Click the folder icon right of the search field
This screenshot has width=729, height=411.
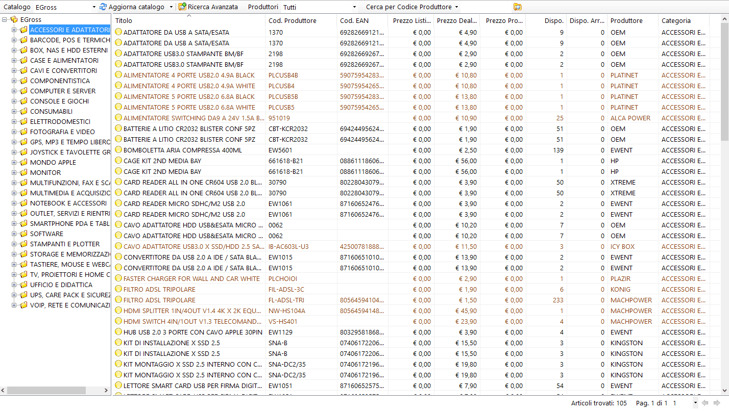tap(518, 7)
